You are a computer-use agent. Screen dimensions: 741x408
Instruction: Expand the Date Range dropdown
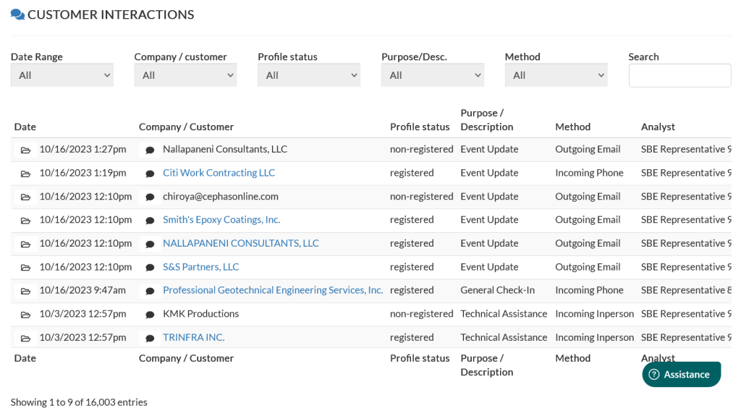pos(62,75)
